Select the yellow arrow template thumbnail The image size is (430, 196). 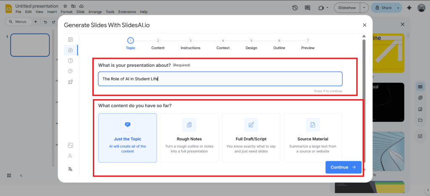[x=388, y=53]
